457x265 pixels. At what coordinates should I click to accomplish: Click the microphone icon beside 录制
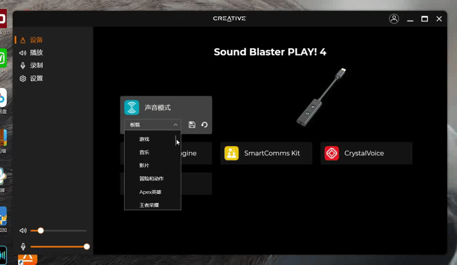tap(23, 66)
